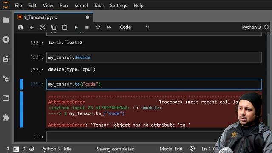This screenshot has height=153, width=272.
Task: Click the Mode: Edit status entry
Action: 171,149
